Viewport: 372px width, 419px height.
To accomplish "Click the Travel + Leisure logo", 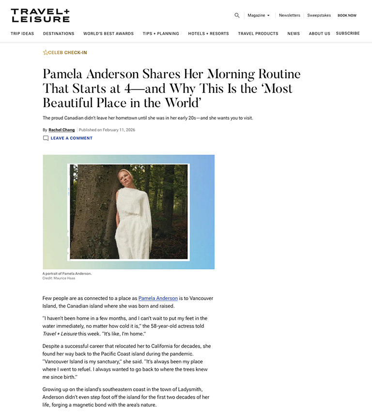I will (x=40, y=15).
